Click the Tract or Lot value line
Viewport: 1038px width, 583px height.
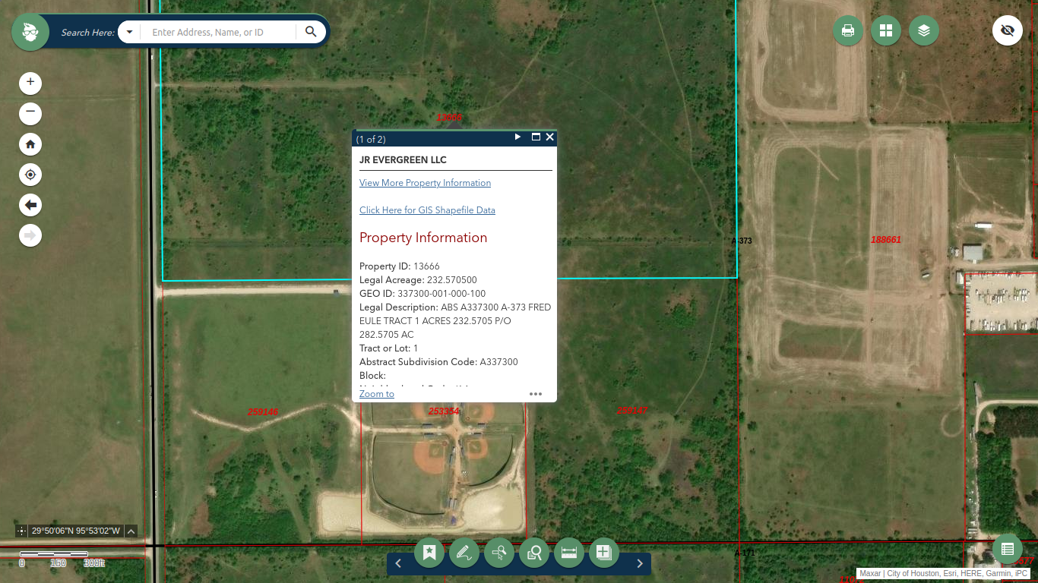(x=389, y=348)
